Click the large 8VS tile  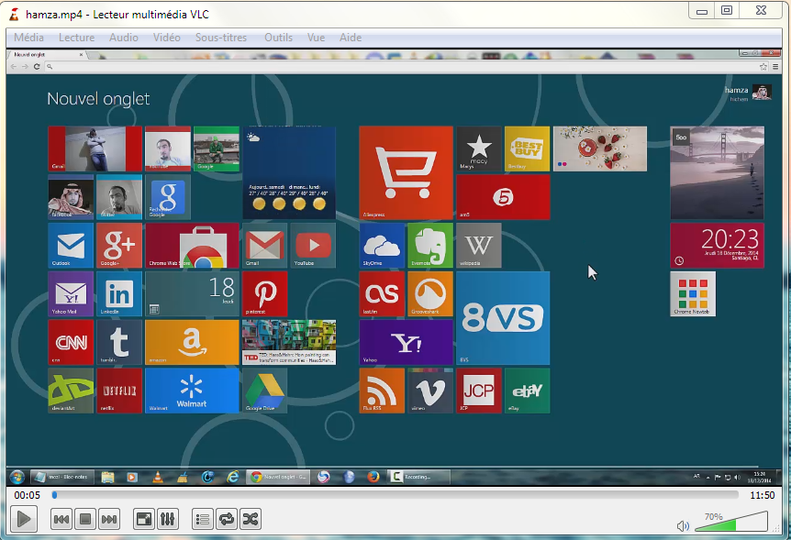click(x=503, y=318)
